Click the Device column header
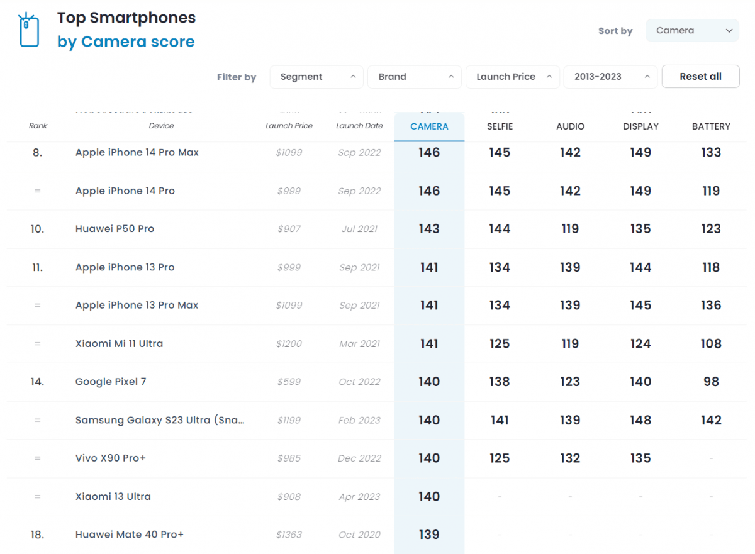The height and width of the screenshot is (554, 755). (x=161, y=126)
